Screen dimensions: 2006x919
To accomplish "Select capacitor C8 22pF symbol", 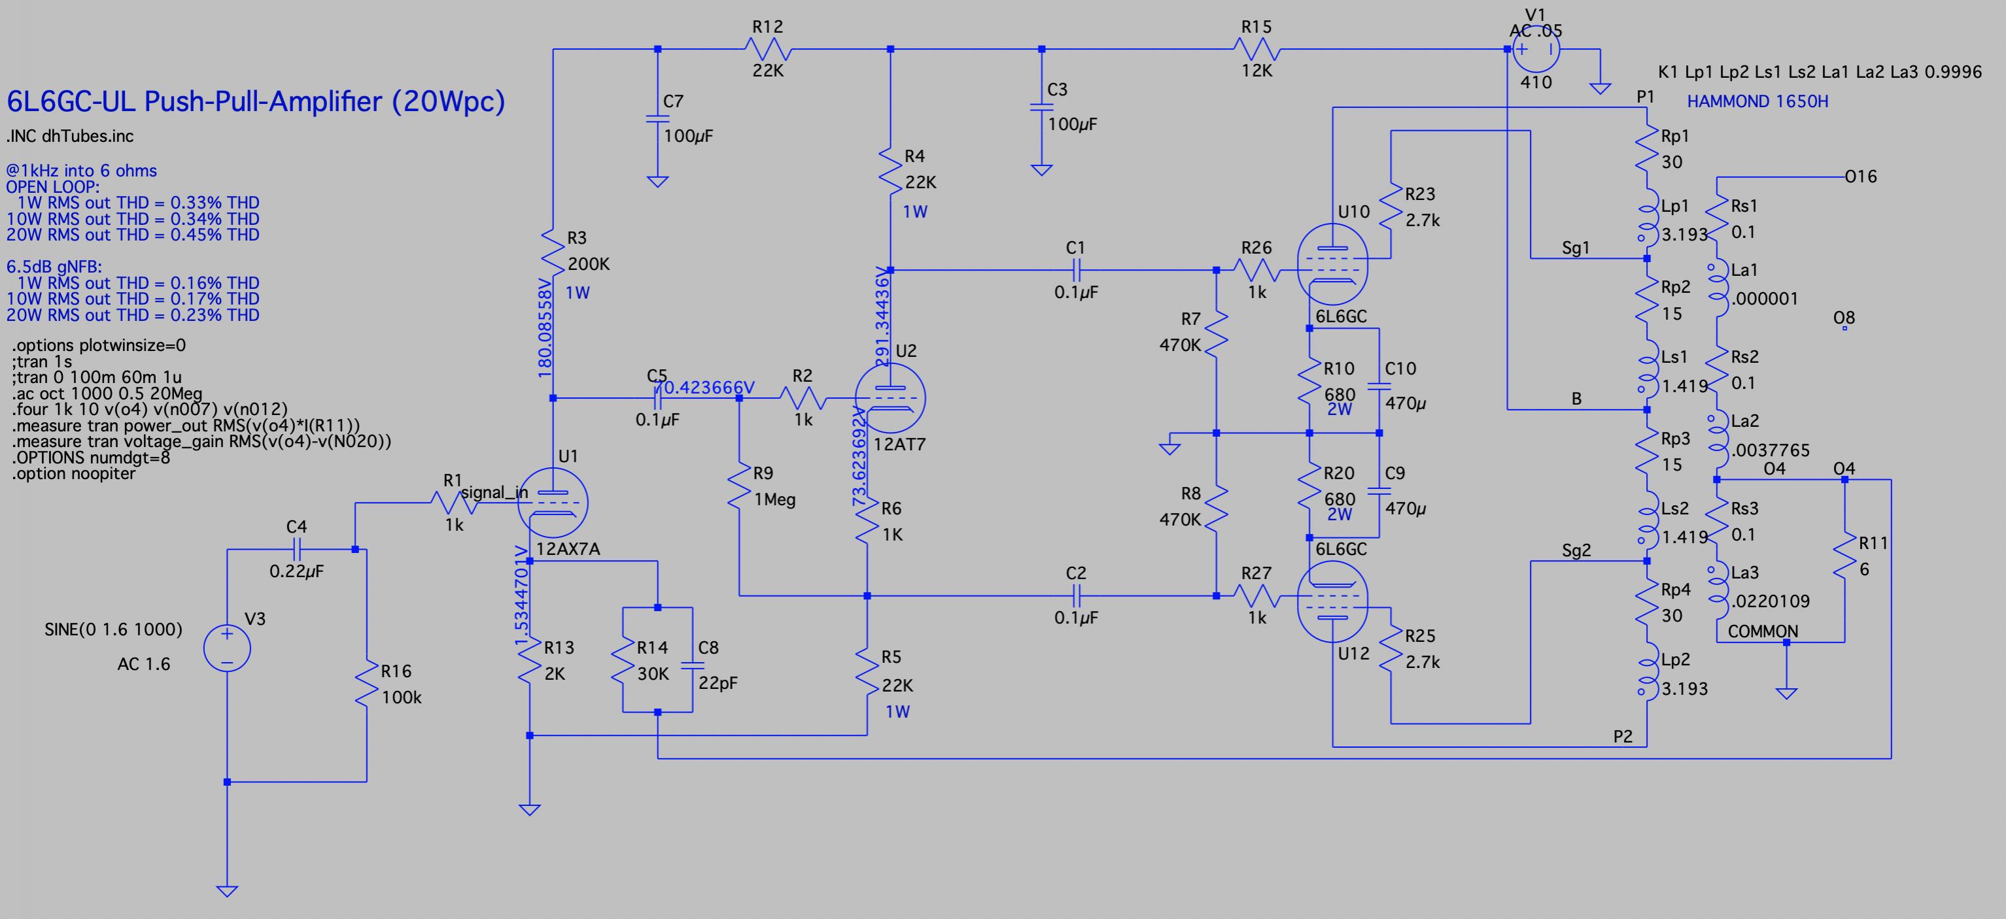I will coord(692,665).
